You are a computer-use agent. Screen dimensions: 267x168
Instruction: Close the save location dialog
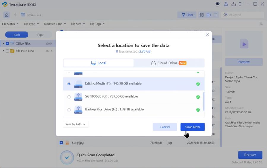pos(207,35)
